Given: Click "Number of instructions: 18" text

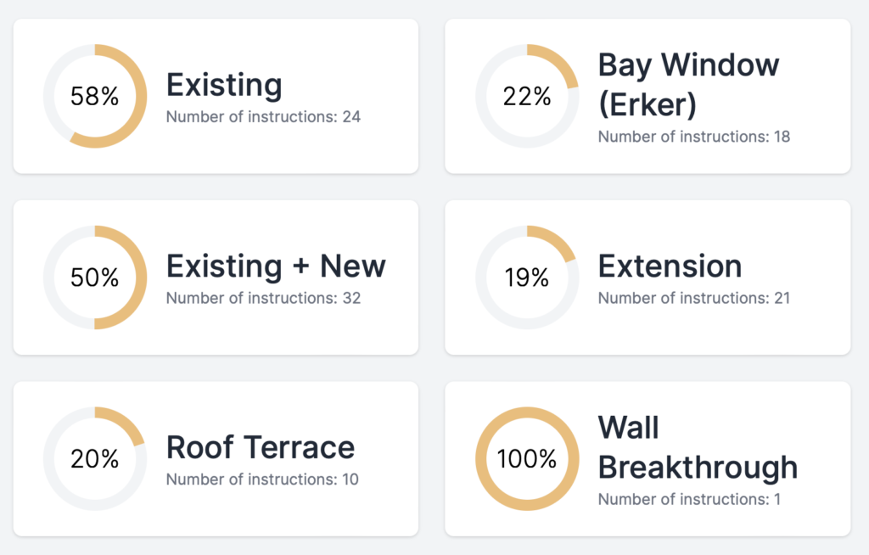Looking at the screenshot, I should pyautogui.click(x=693, y=137).
